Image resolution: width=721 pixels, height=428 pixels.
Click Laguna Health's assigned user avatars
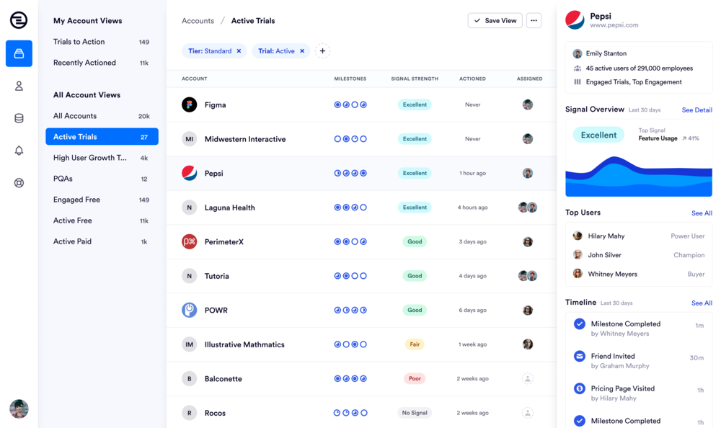528,208
